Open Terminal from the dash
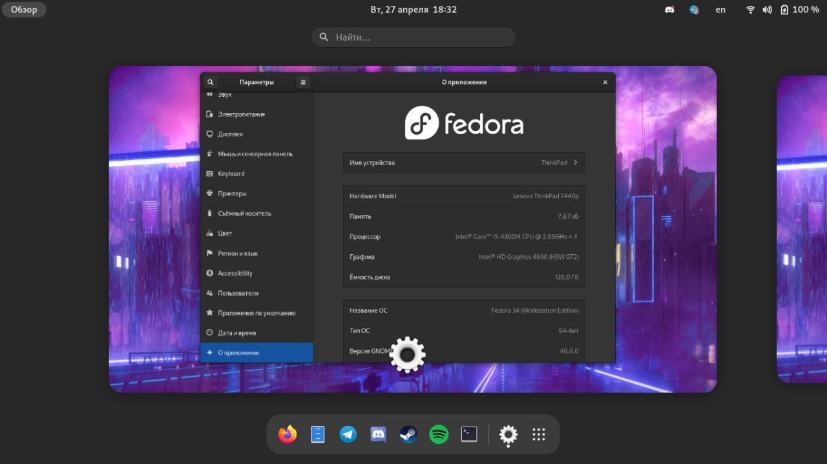This screenshot has width=827, height=464. click(x=469, y=434)
